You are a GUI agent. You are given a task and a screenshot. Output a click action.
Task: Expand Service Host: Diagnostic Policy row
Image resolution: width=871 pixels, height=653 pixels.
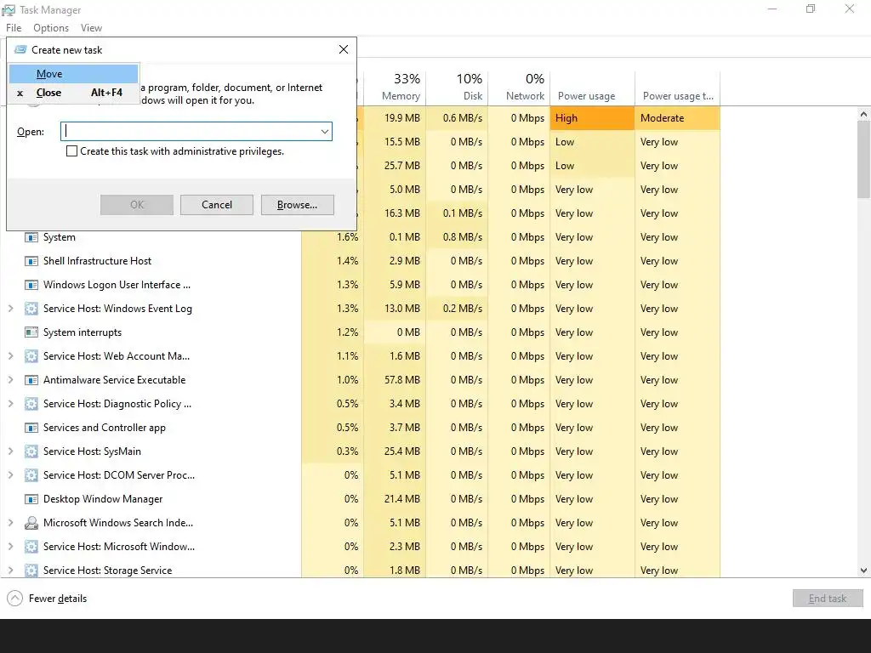pyautogui.click(x=10, y=404)
